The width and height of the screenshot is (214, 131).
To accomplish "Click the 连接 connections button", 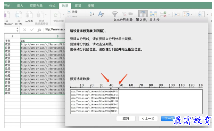I will 72,12.
